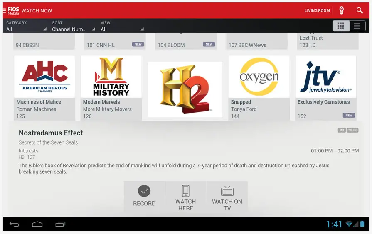Image resolution: width=372 pixels, height=234 pixels.
Task: Open the Lost Trust 123 I.D. card
Action: [328, 41]
